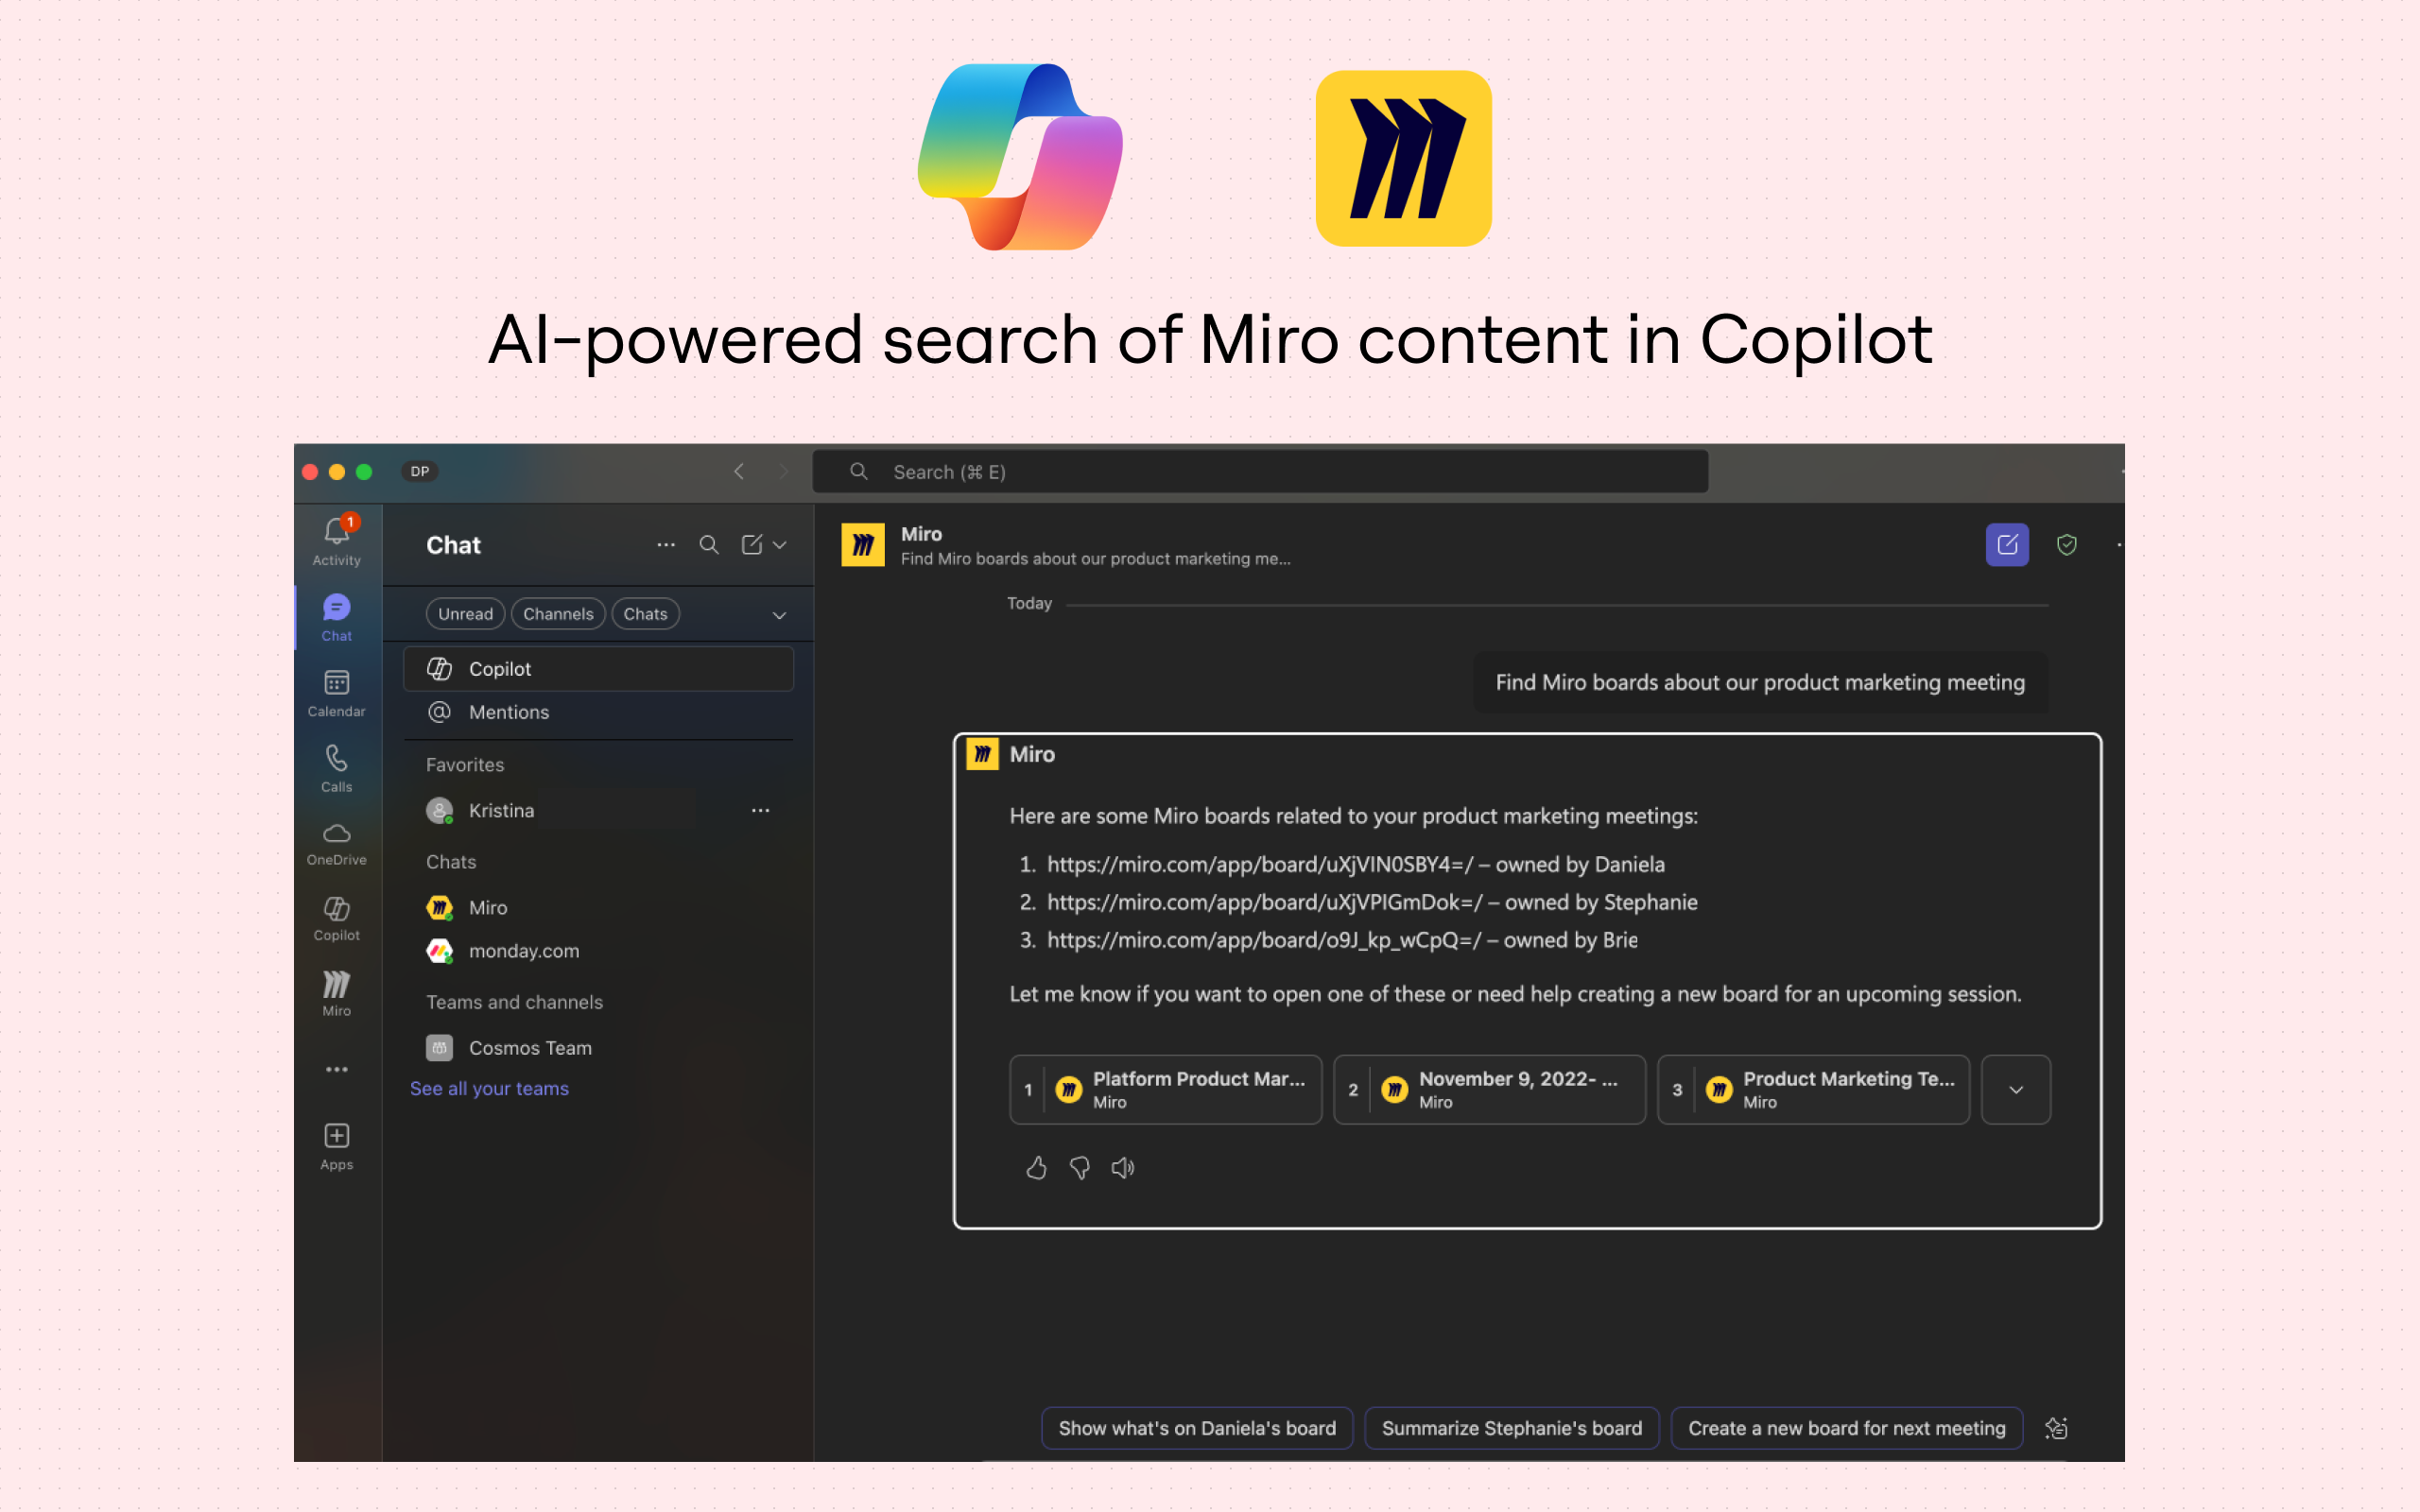Open first Miro board link by Daniela
Viewport: 2420px width, 1512px height.
coord(1260,864)
